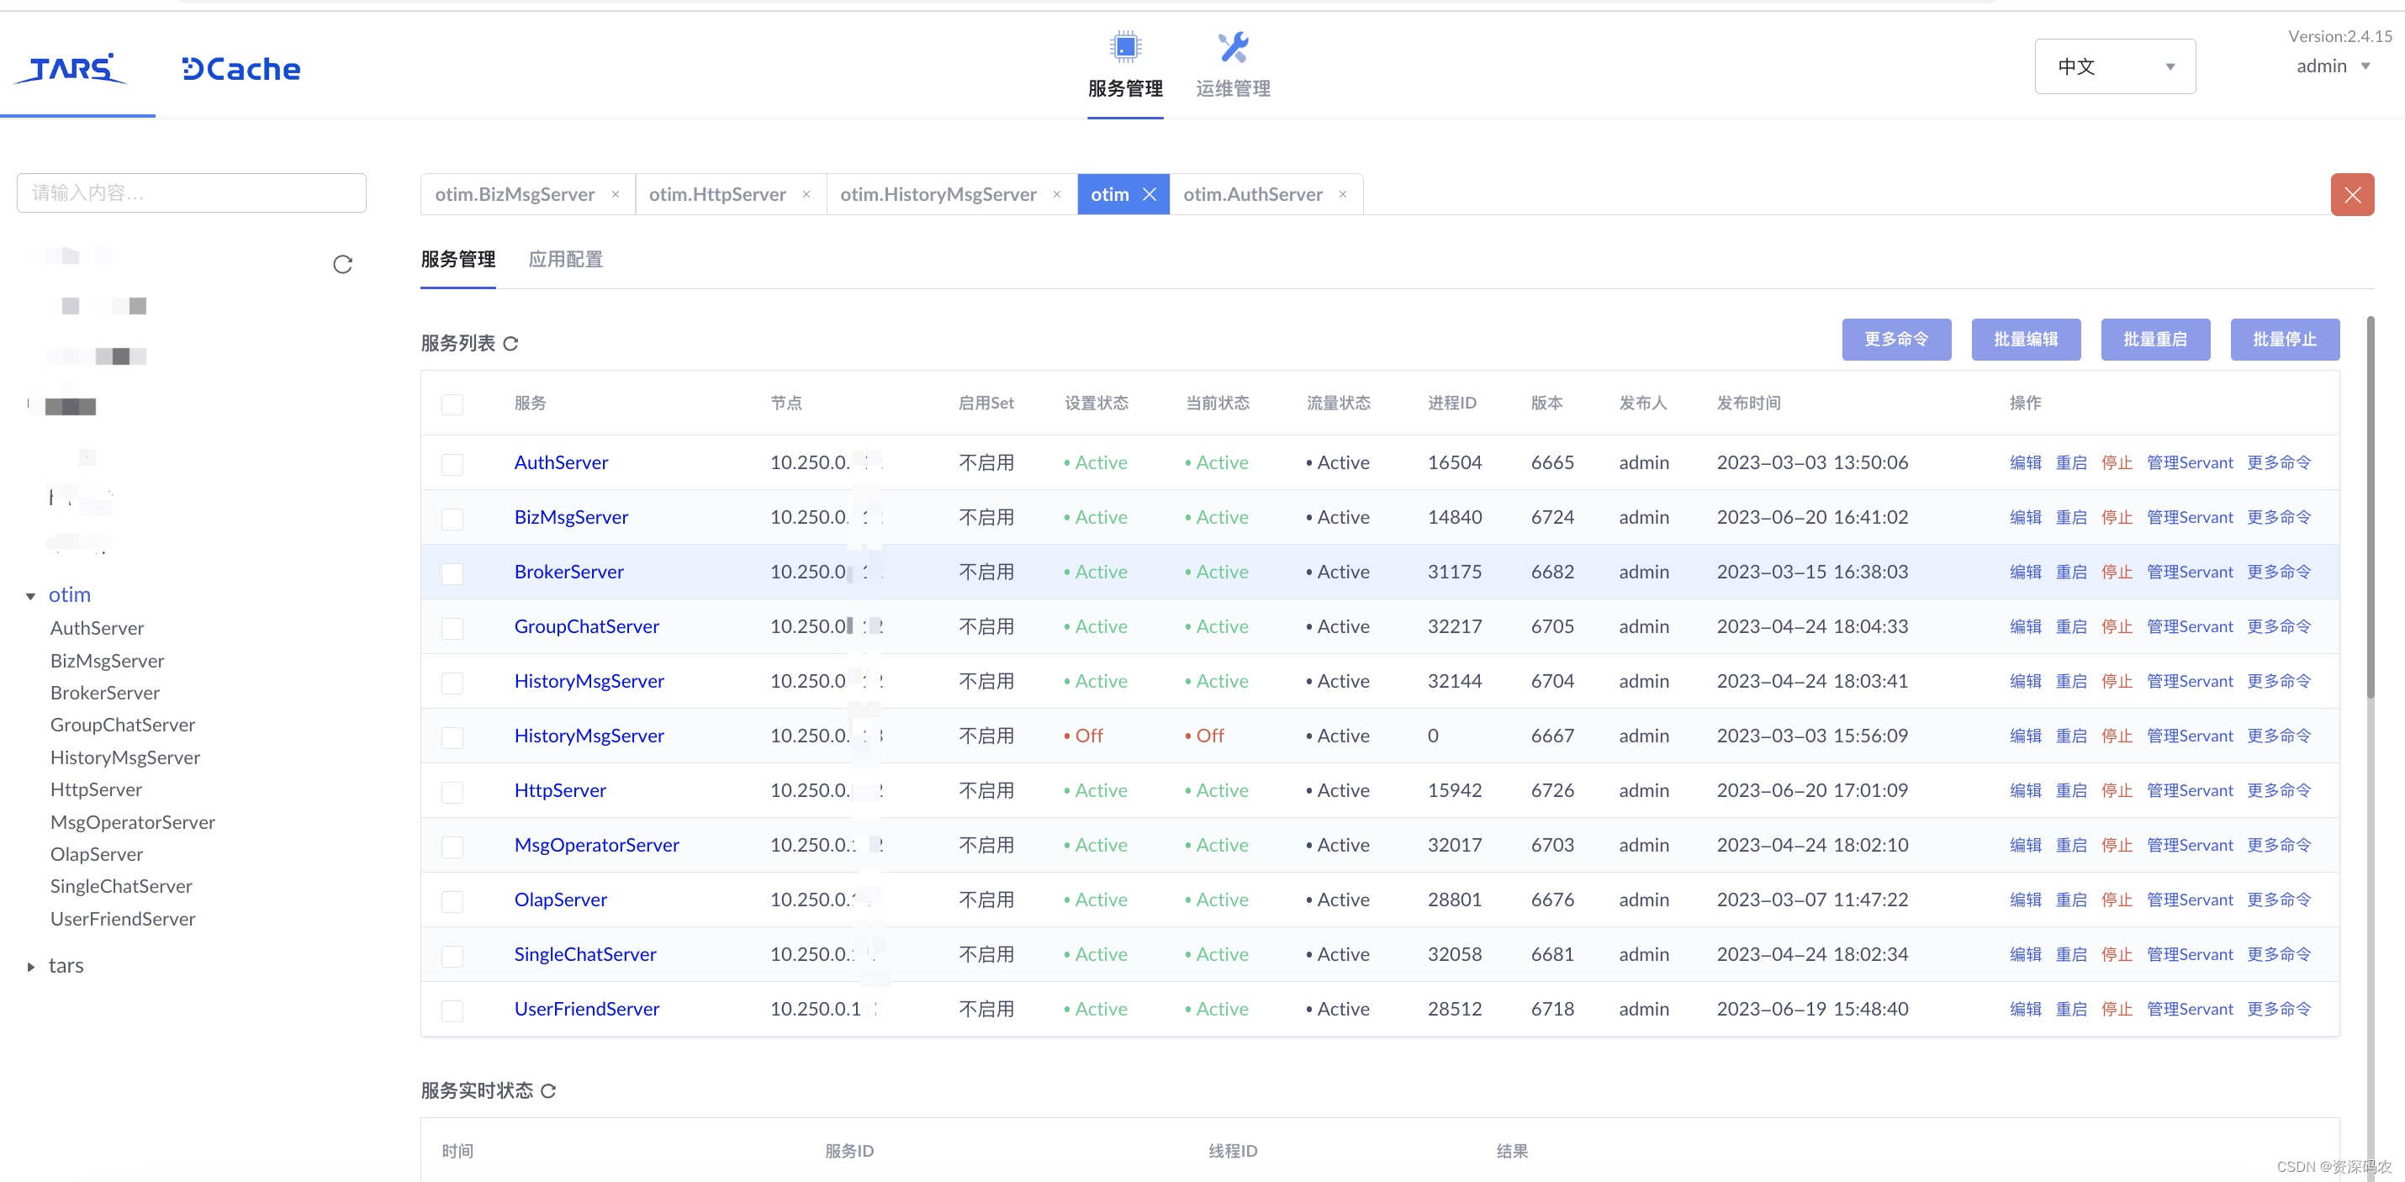
Task: Check the MsgOperatorServer row checkbox
Action: coord(452,846)
